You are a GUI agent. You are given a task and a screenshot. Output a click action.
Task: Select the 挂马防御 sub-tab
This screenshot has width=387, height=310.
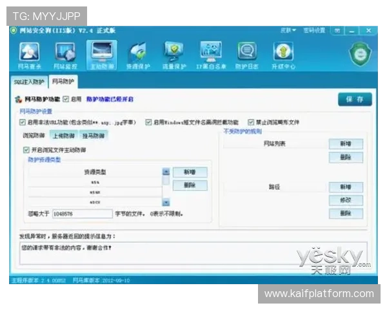(x=94, y=136)
